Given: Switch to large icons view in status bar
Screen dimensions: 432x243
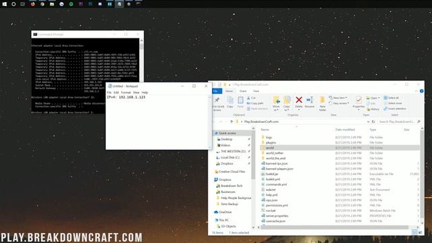Looking at the screenshot, I should (420, 232).
